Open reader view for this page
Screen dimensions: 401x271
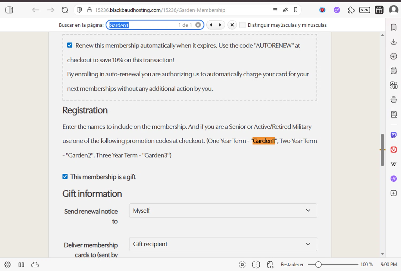click(x=275, y=10)
